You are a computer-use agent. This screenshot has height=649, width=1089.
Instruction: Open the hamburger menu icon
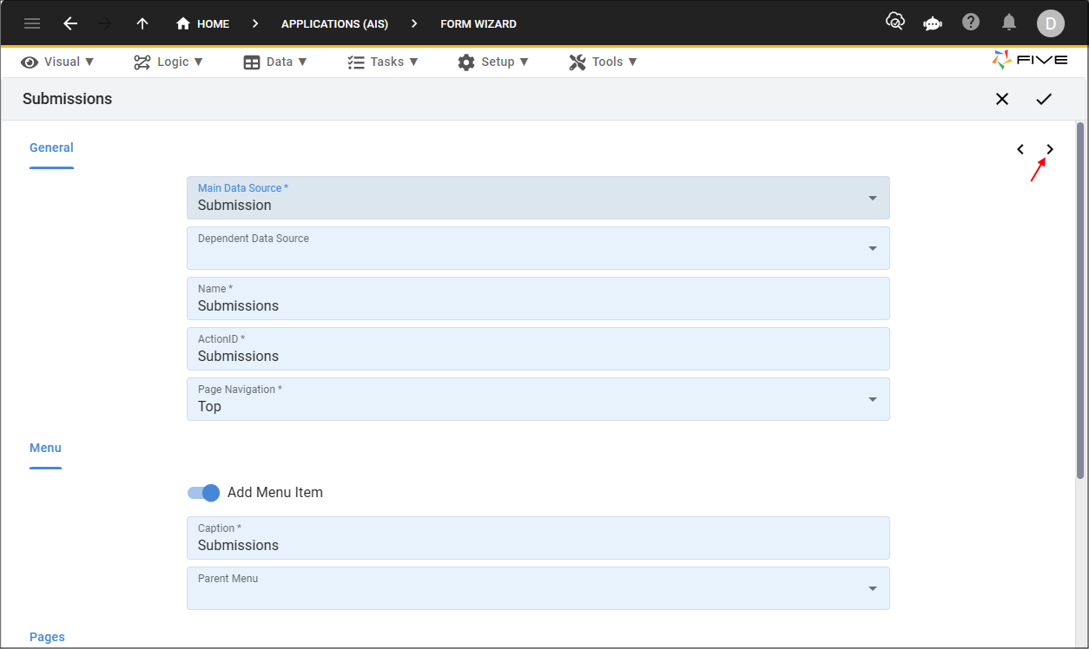pyautogui.click(x=32, y=23)
